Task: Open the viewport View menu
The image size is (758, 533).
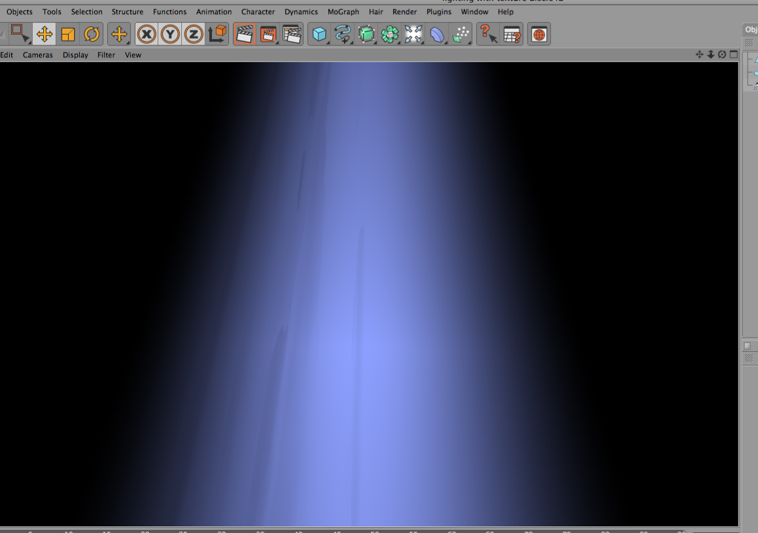Action: 133,54
